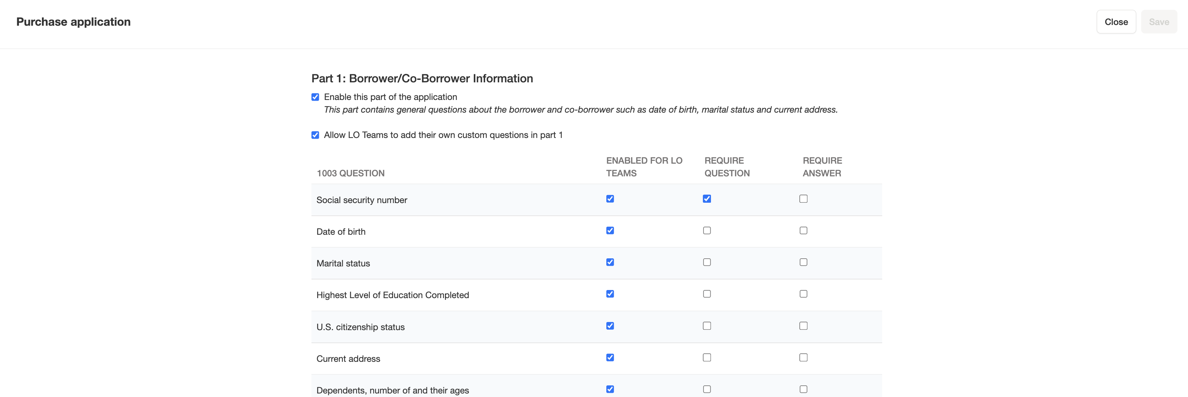Uncheck Marital status Enabled for LO Teams
This screenshot has width=1188, height=397.
coord(610,263)
